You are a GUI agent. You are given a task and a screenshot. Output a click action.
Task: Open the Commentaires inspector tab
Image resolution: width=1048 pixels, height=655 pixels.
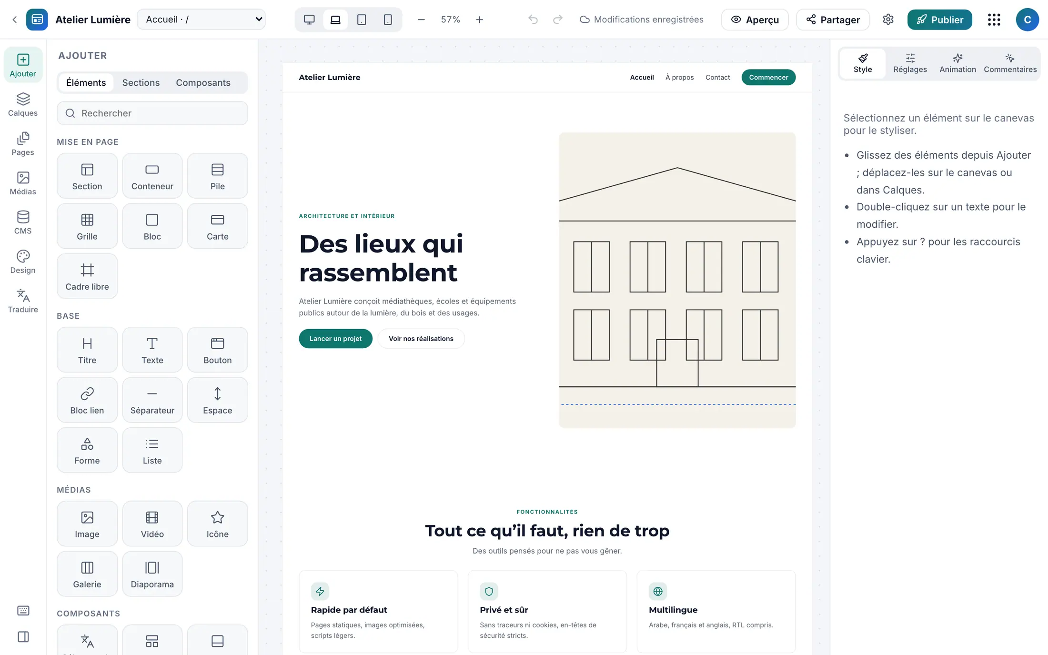[x=1010, y=63]
